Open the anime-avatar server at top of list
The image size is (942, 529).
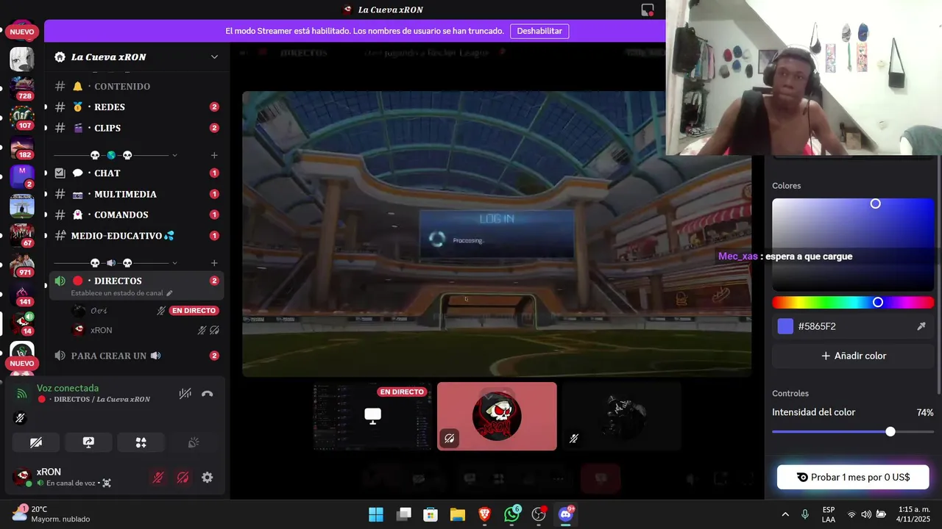pos(22,59)
